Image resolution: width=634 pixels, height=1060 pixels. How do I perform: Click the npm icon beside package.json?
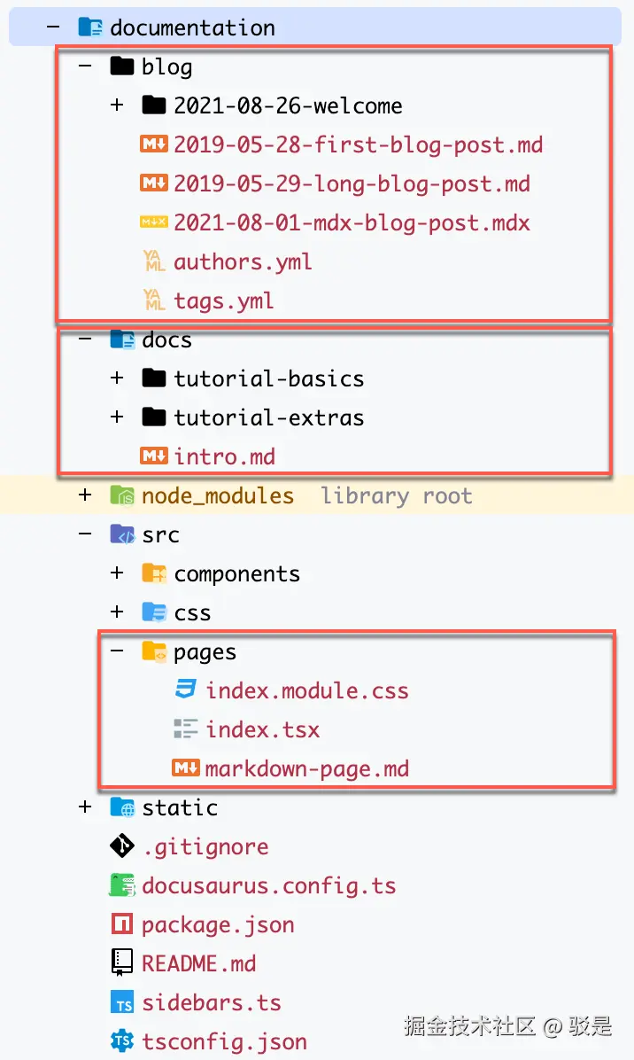[121, 924]
